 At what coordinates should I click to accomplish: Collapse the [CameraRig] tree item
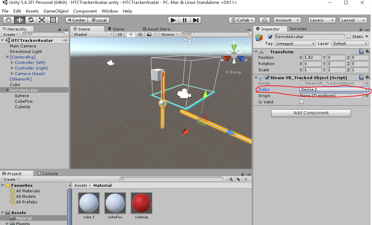click(7, 57)
